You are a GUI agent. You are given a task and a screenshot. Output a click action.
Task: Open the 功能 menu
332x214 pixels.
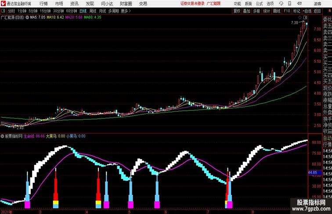(x=237, y=4)
